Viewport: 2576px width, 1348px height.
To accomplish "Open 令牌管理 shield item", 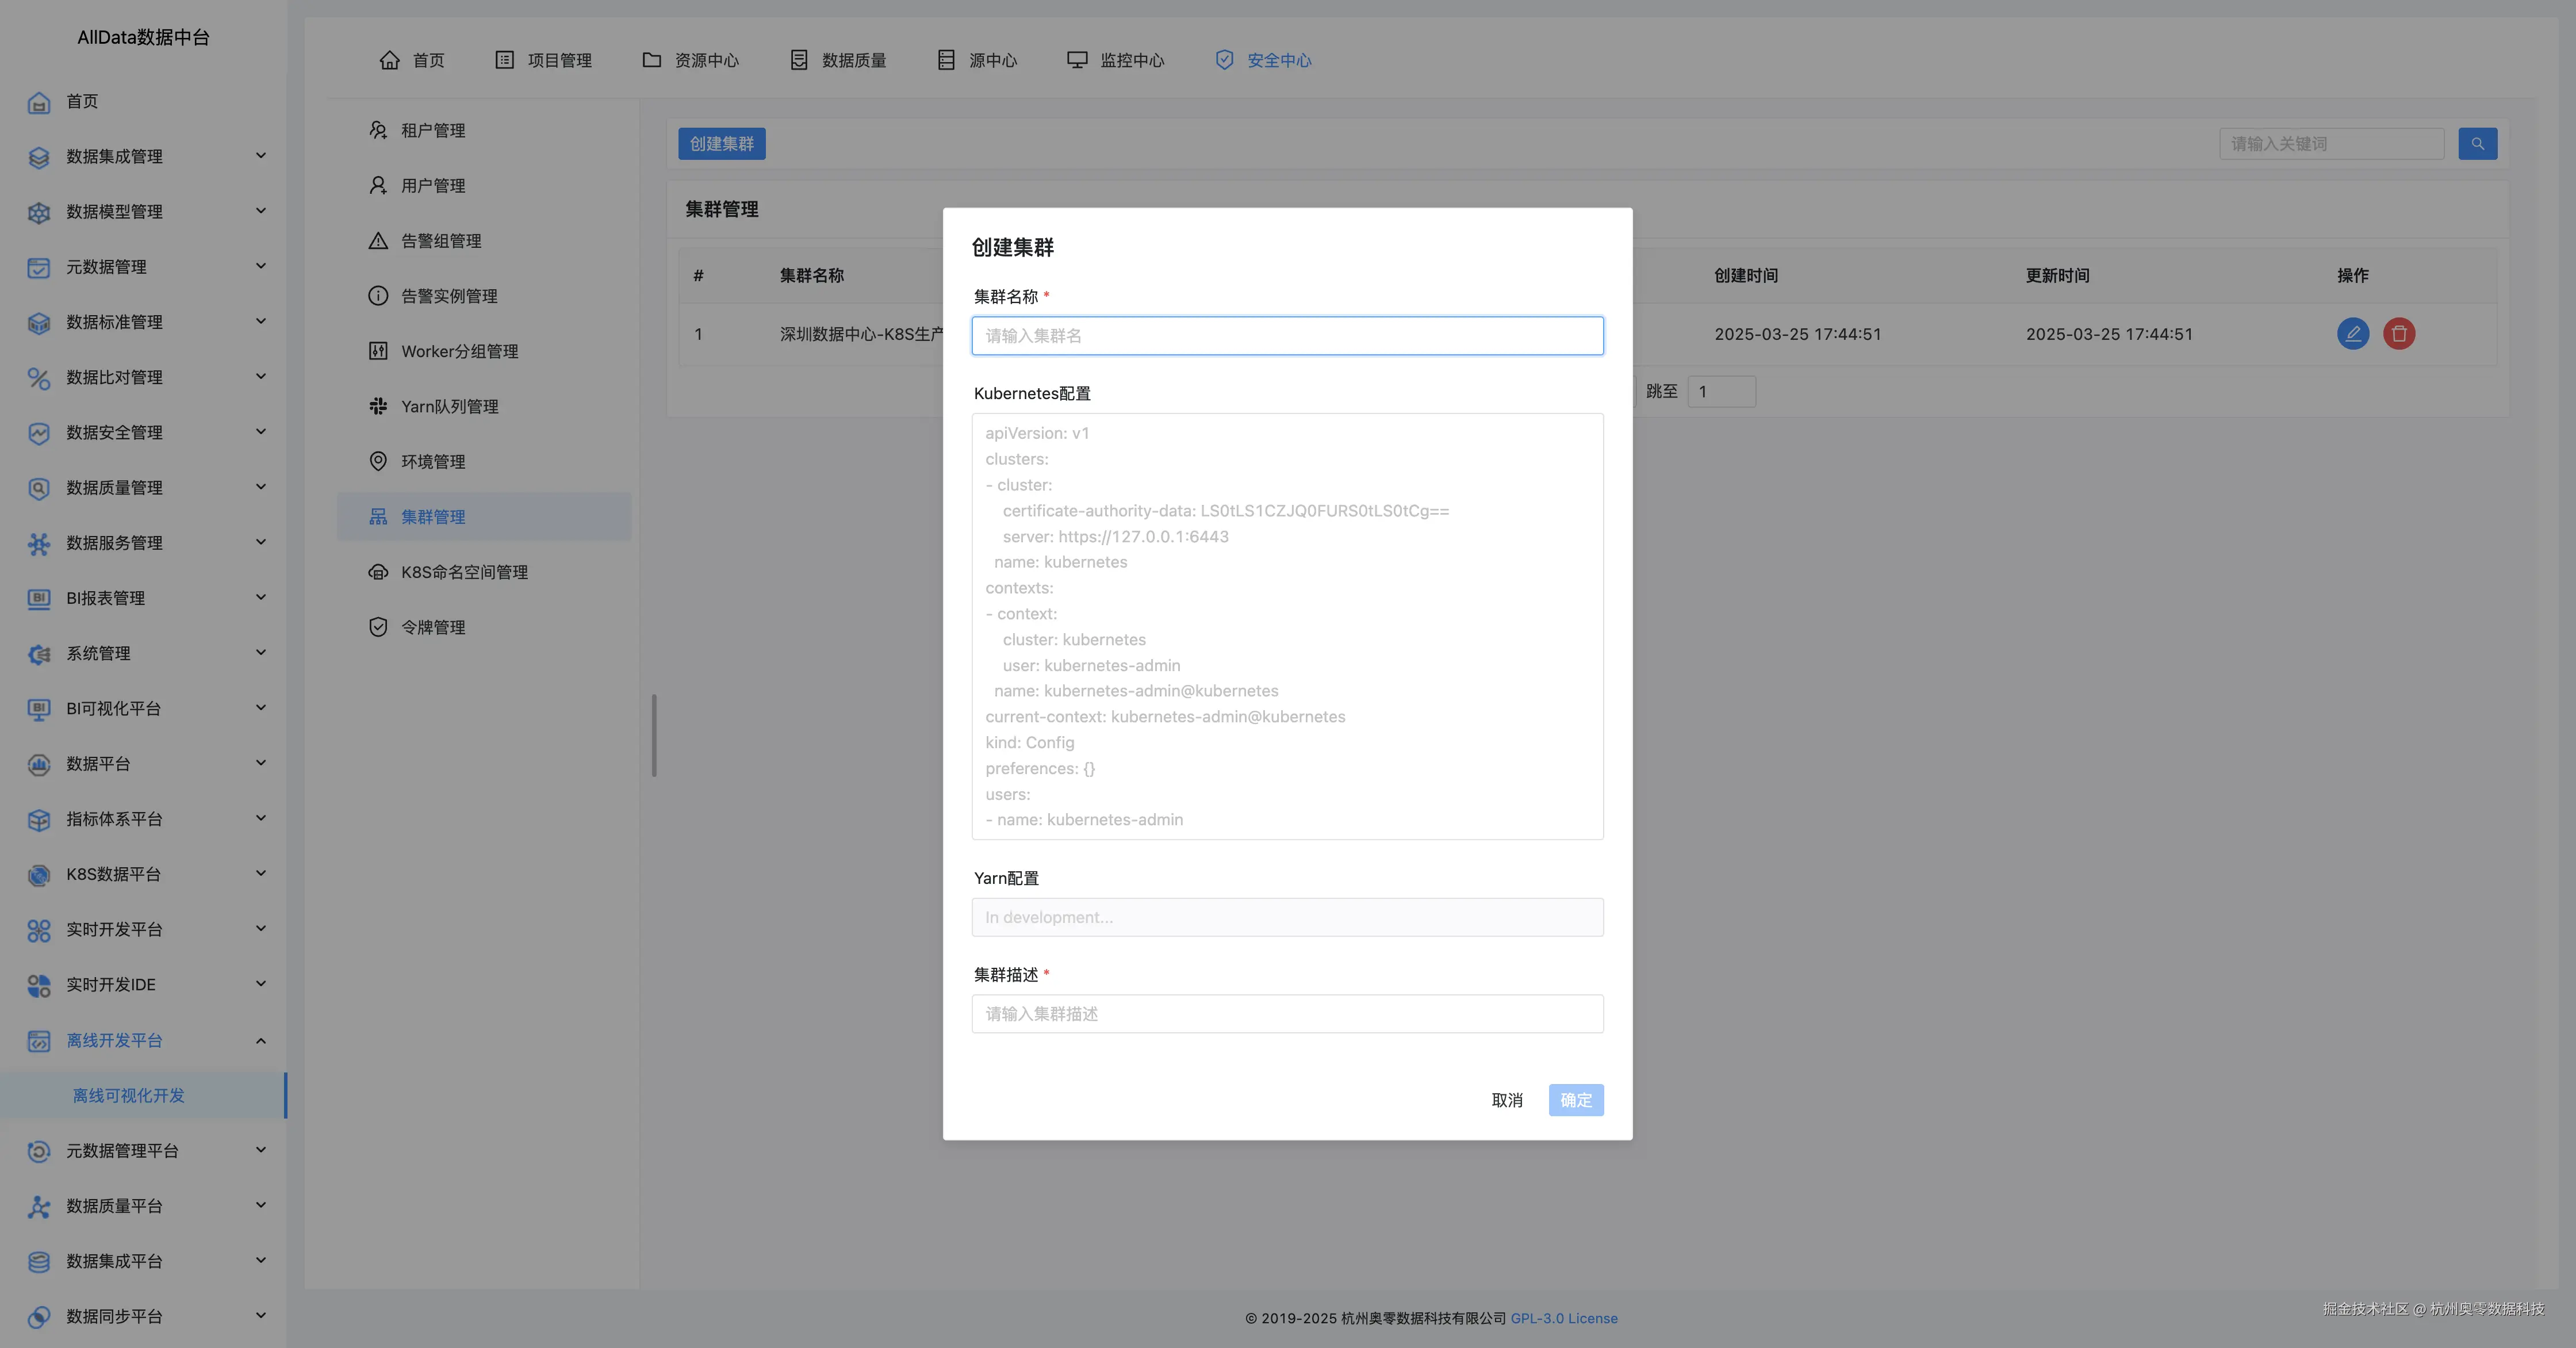I will click(432, 627).
